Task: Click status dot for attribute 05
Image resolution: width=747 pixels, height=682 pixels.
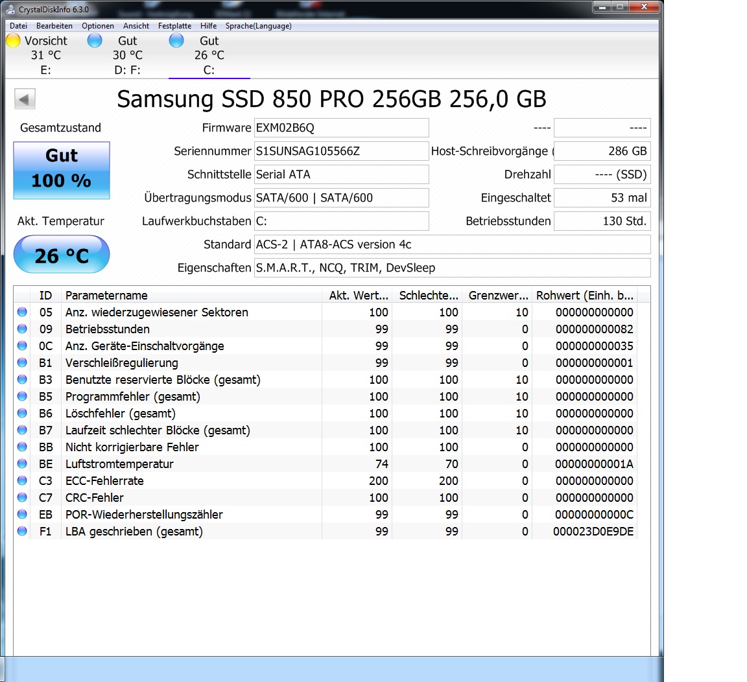Action: pos(22,312)
